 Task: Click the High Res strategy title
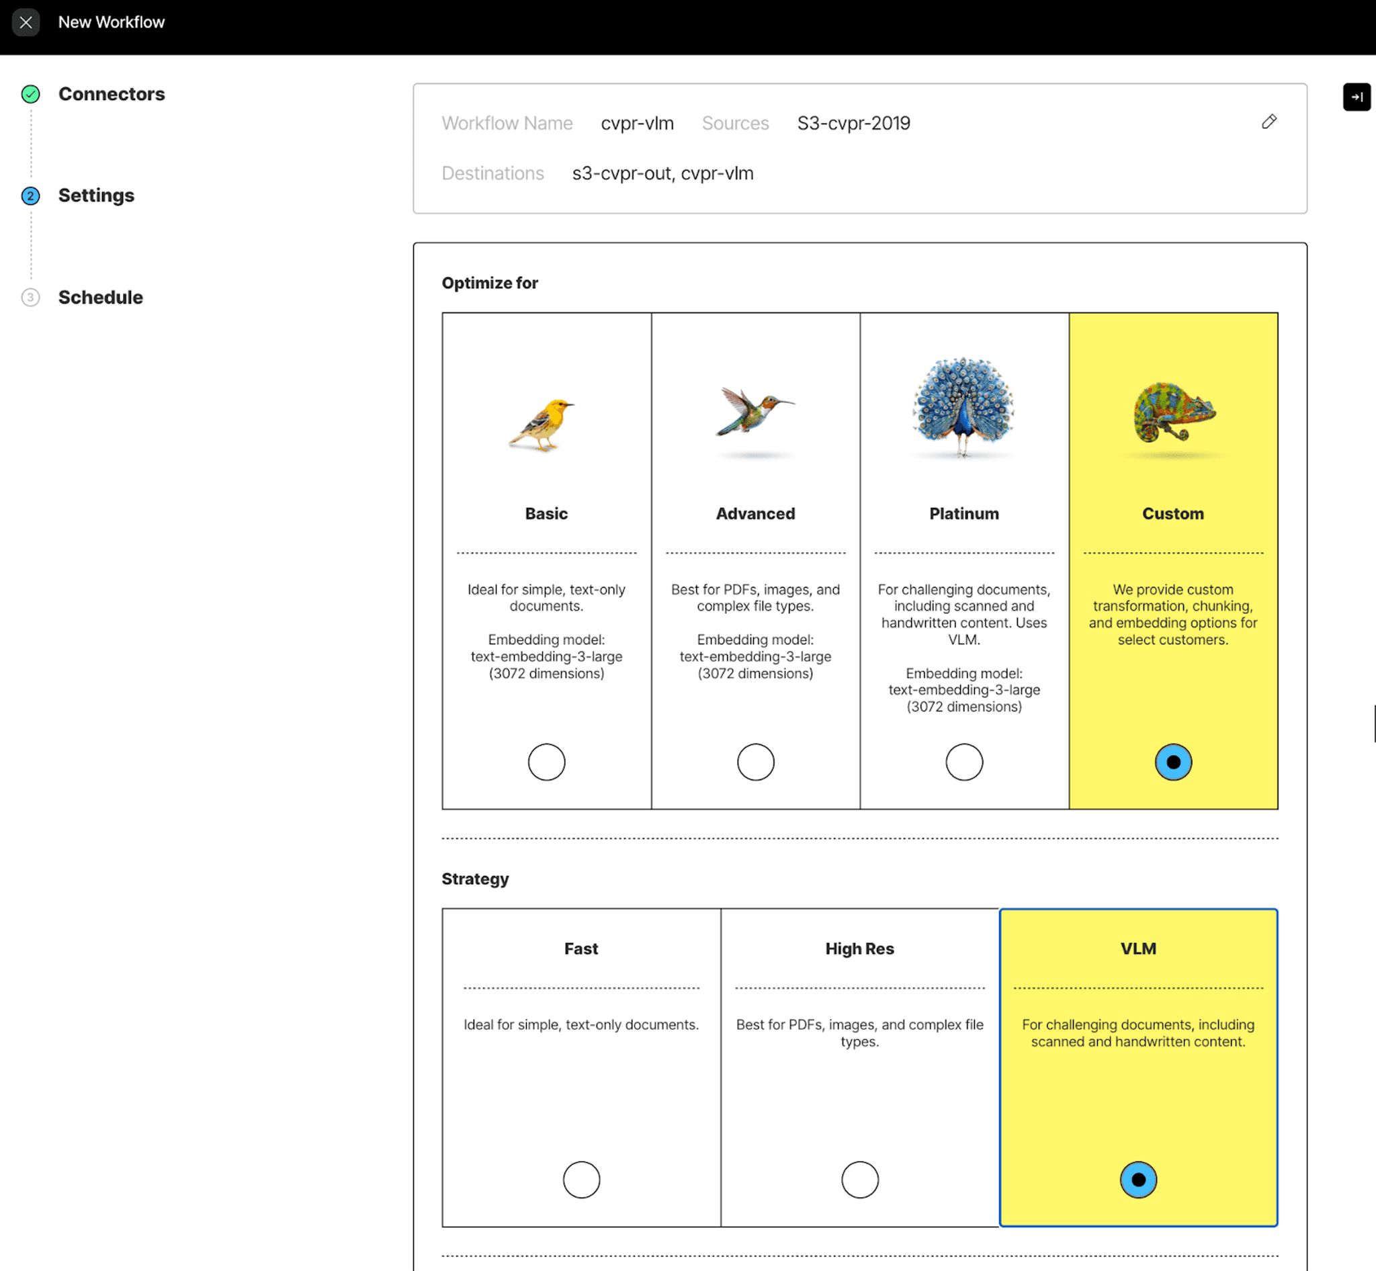pyautogui.click(x=860, y=949)
